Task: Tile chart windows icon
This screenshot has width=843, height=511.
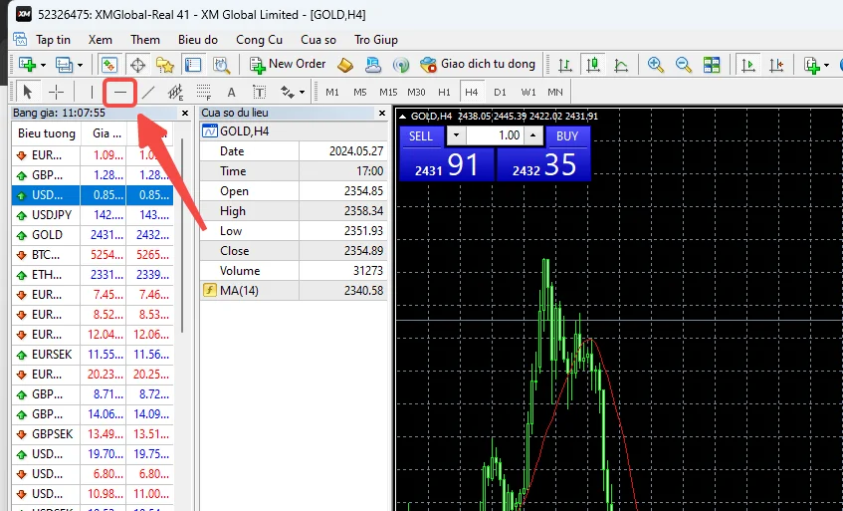Action: click(712, 65)
